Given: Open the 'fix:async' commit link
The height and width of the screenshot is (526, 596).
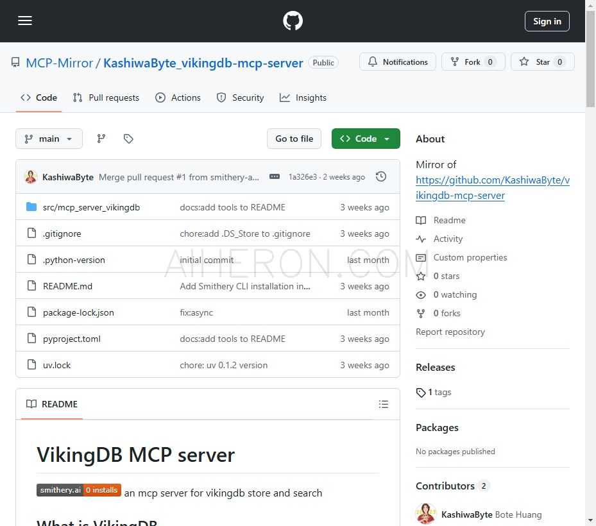Looking at the screenshot, I should [x=196, y=312].
